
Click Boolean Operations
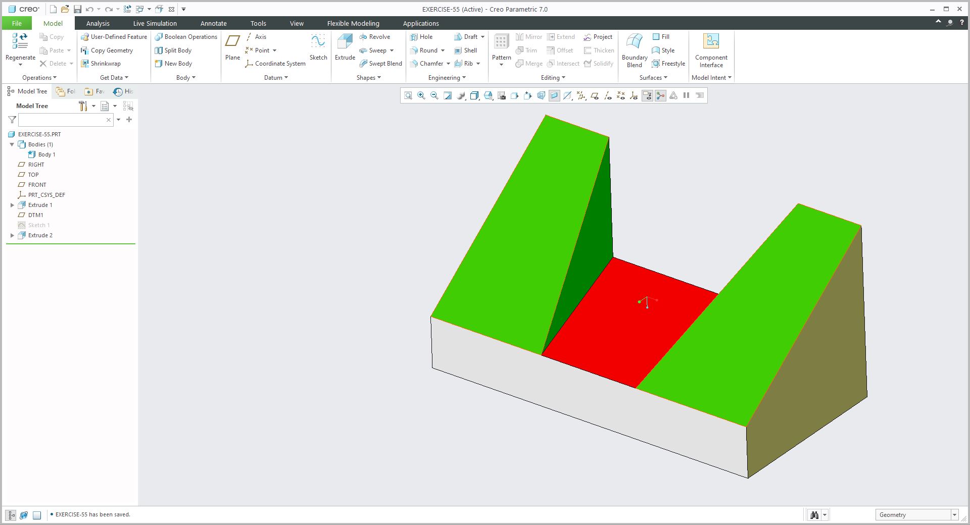(x=186, y=37)
